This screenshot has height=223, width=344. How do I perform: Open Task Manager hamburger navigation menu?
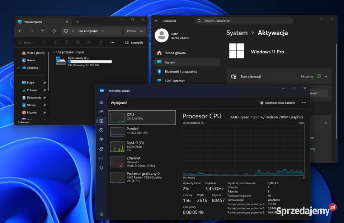click(x=101, y=103)
